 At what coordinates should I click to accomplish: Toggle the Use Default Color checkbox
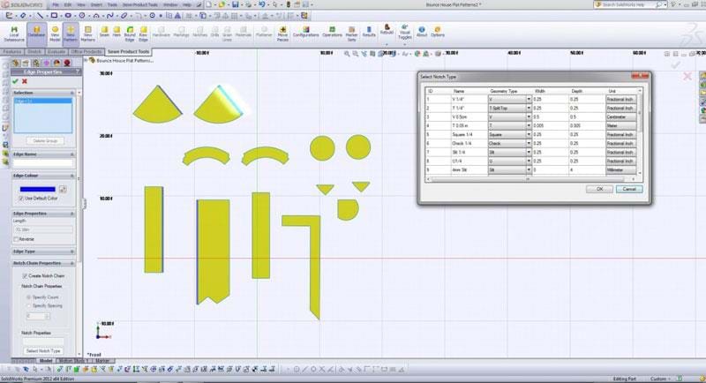pos(21,198)
